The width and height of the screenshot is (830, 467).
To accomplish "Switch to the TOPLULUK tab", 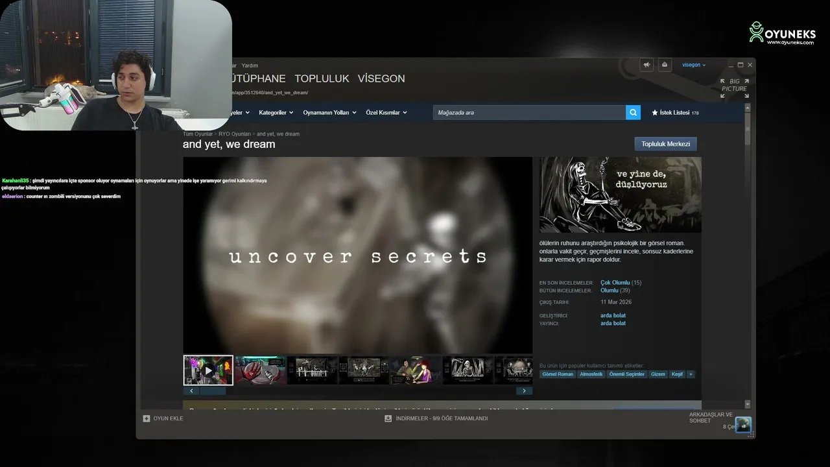I will click(322, 78).
